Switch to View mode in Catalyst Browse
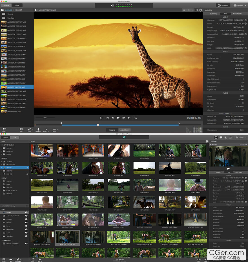Viewport: 248px width, 262px height. coord(17,6)
